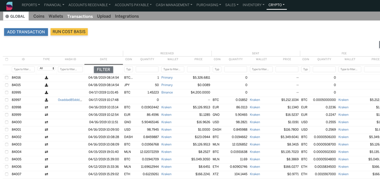This screenshot has height=179, width=380.
Task: Click the Hash ID filter input field
Action: coord(70,69)
